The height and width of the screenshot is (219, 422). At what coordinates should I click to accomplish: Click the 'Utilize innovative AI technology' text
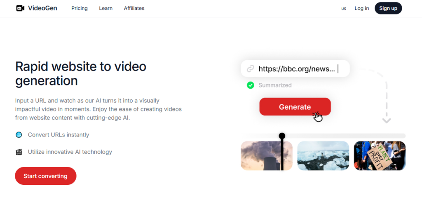[x=70, y=152]
